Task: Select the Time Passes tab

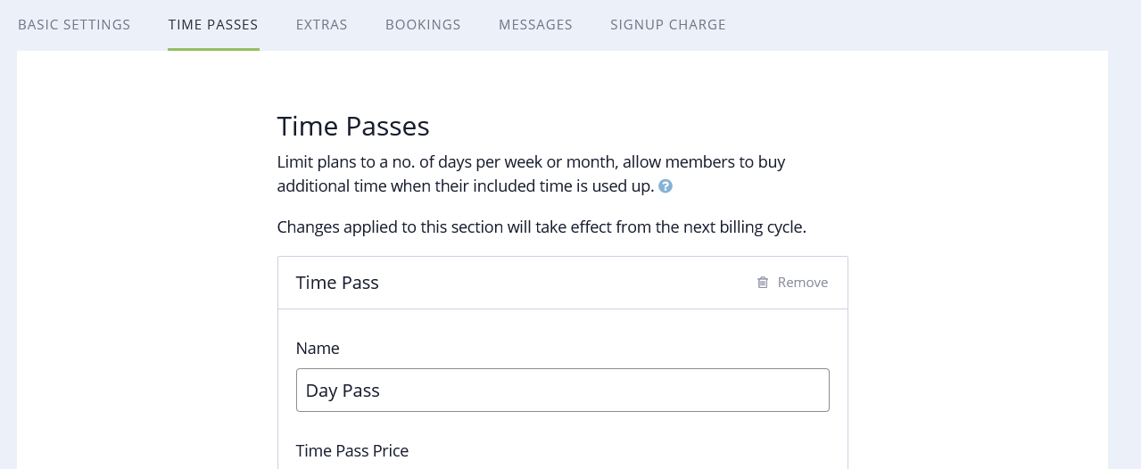Action: coord(213,25)
